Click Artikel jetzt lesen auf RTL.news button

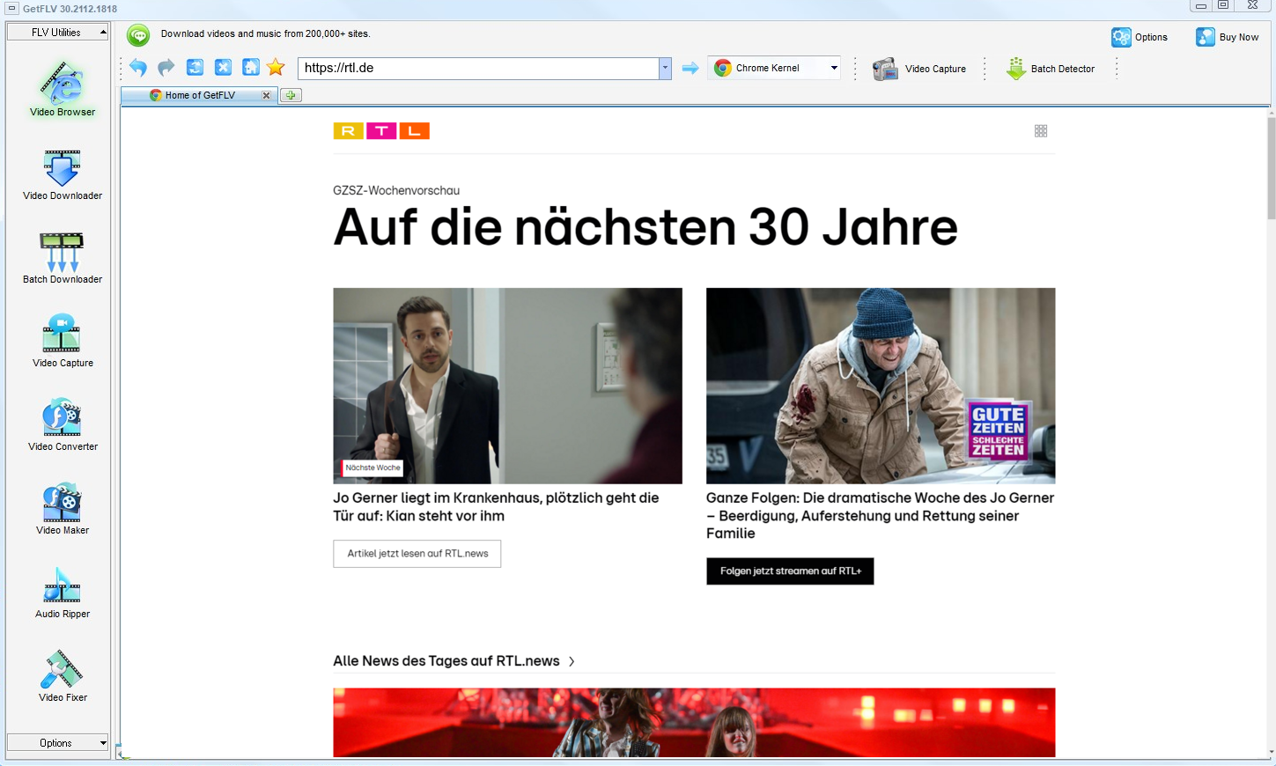click(417, 554)
